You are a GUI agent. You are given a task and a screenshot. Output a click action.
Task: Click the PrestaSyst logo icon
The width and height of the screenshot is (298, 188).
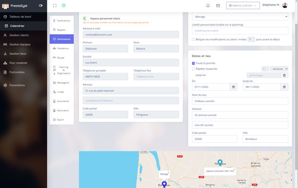coord(5,6)
